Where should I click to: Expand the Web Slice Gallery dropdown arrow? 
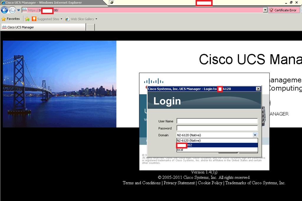96,19
